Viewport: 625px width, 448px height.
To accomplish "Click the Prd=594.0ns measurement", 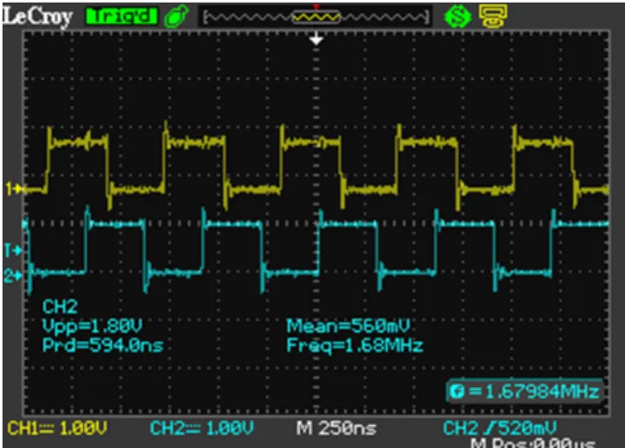I will [x=102, y=345].
